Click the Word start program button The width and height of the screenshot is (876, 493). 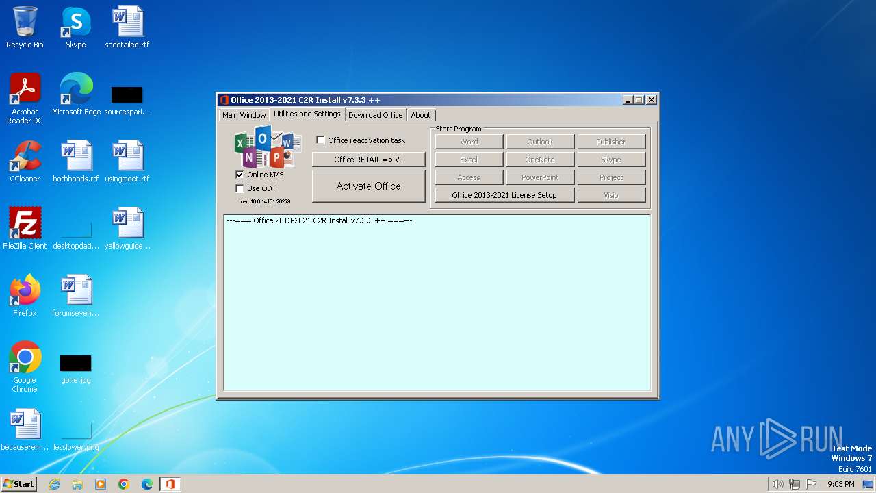pyautogui.click(x=469, y=142)
